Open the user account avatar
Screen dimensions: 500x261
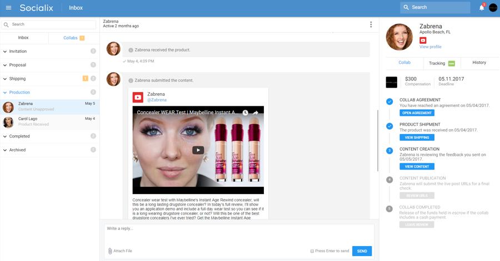point(493,8)
